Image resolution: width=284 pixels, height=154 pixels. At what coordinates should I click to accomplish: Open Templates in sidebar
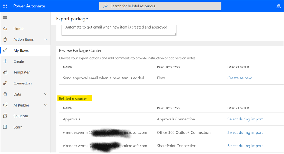22,72
